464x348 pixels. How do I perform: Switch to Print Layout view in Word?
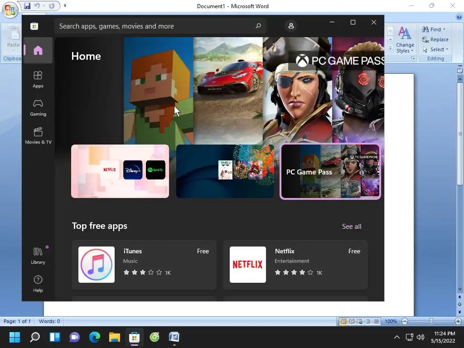point(343,321)
